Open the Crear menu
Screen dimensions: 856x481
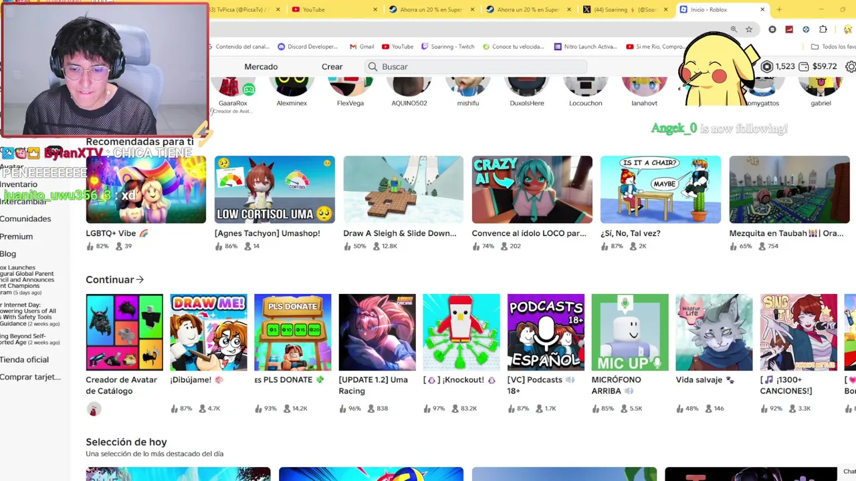coord(332,67)
